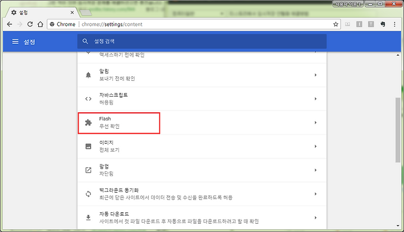Click the forward navigation arrow
The image size is (404, 232).
click(x=20, y=24)
